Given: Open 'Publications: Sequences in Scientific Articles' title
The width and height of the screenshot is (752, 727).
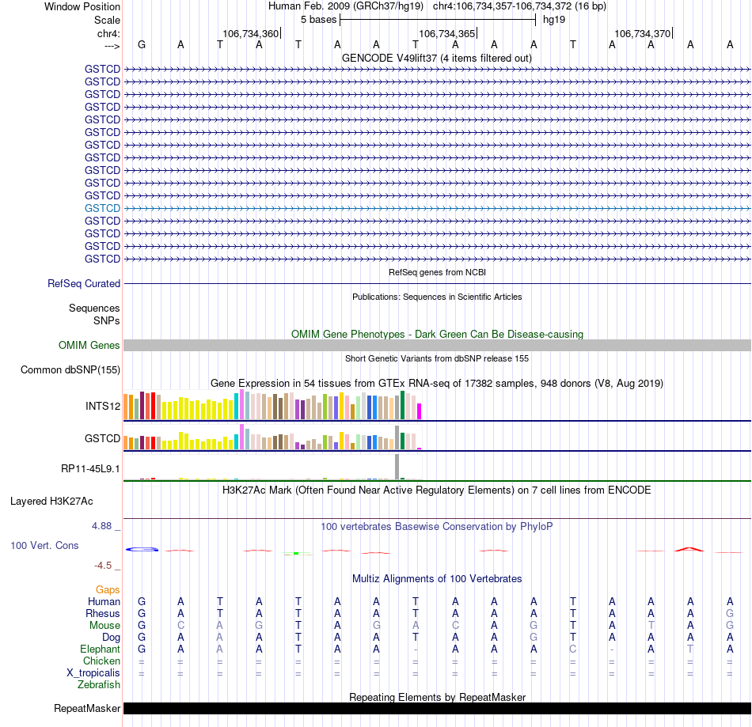Looking at the screenshot, I should [x=437, y=297].
